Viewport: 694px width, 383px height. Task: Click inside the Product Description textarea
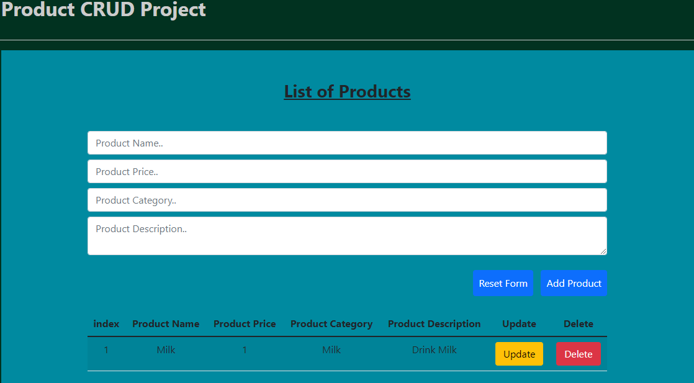coord(346,235)
